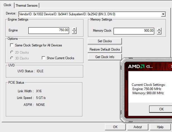Open the Device dropdown list

[163, 14]
